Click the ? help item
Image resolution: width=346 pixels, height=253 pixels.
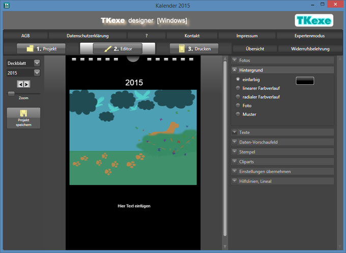point(147,36)
